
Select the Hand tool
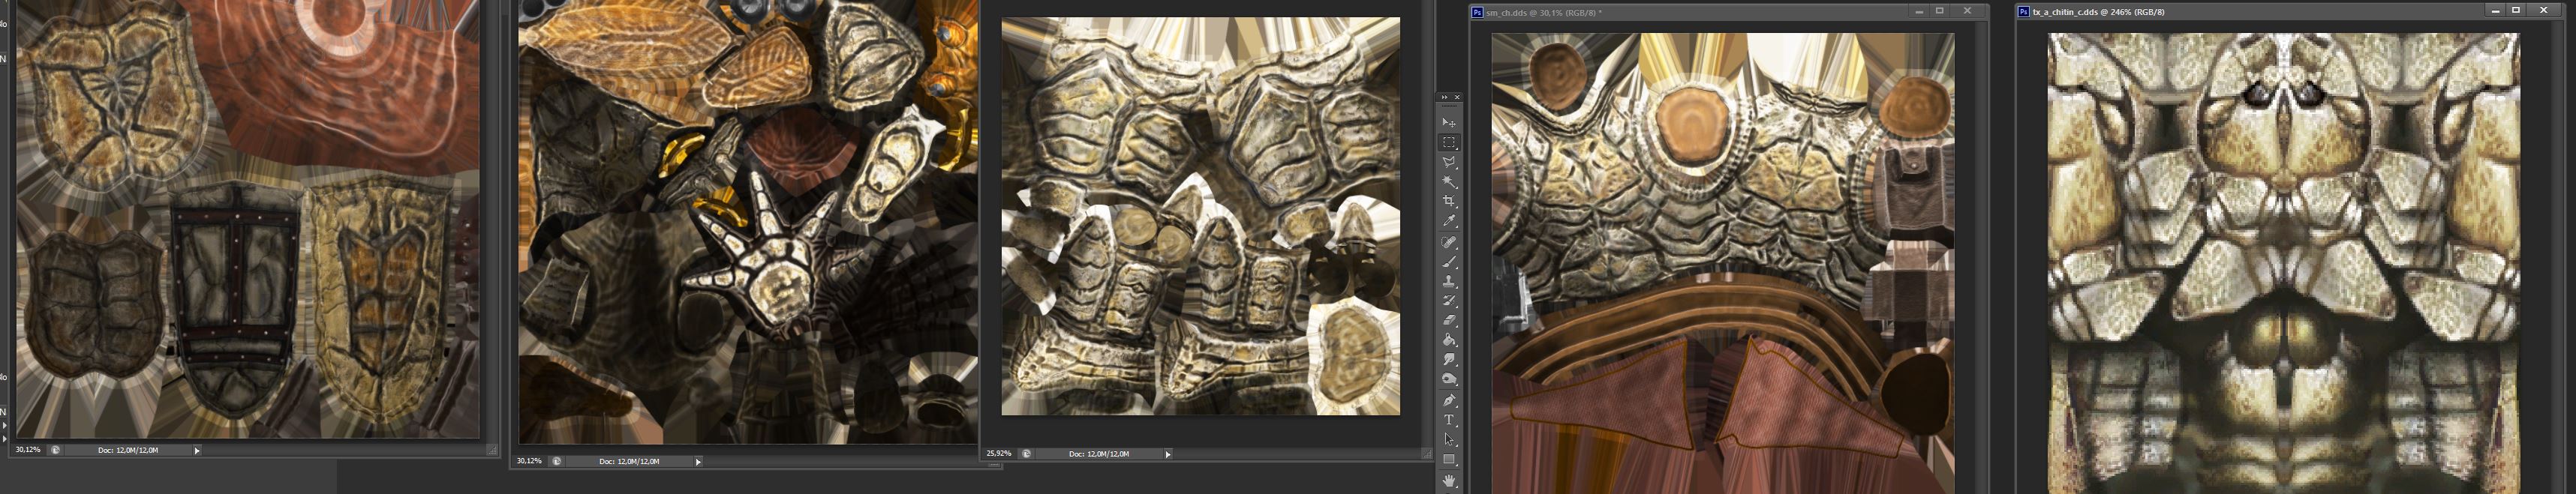point(1449,481)
